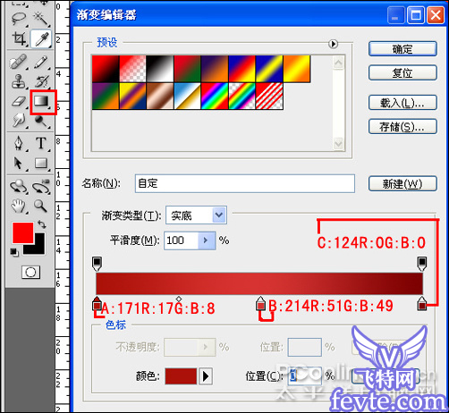The image size is (449, 413).
Task: Click the color stop position field
Action: point(305,376)
